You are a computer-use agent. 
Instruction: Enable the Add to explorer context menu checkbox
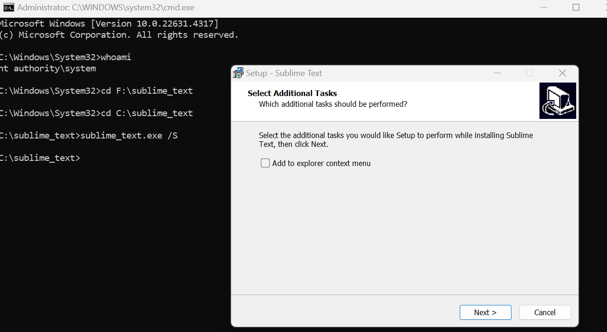(x=265, y=163)
